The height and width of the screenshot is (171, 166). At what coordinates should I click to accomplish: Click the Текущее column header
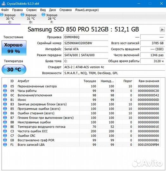pos(88,81)
